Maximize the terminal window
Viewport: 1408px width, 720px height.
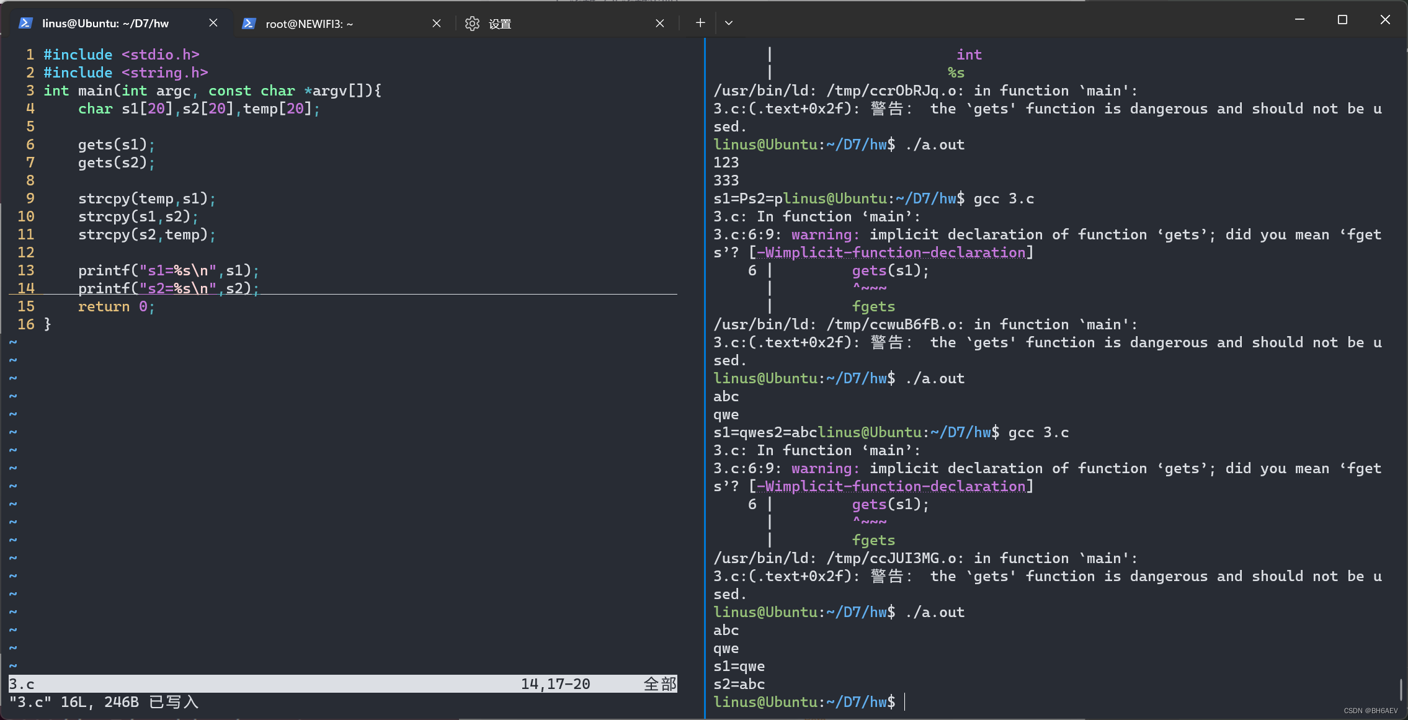point(1342,20)
